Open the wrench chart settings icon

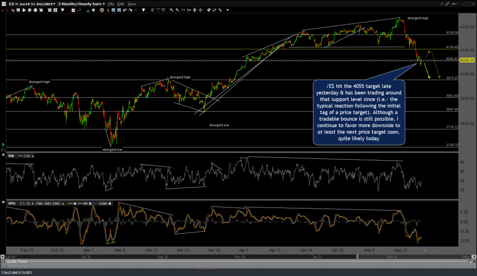[x=220, y=10]
